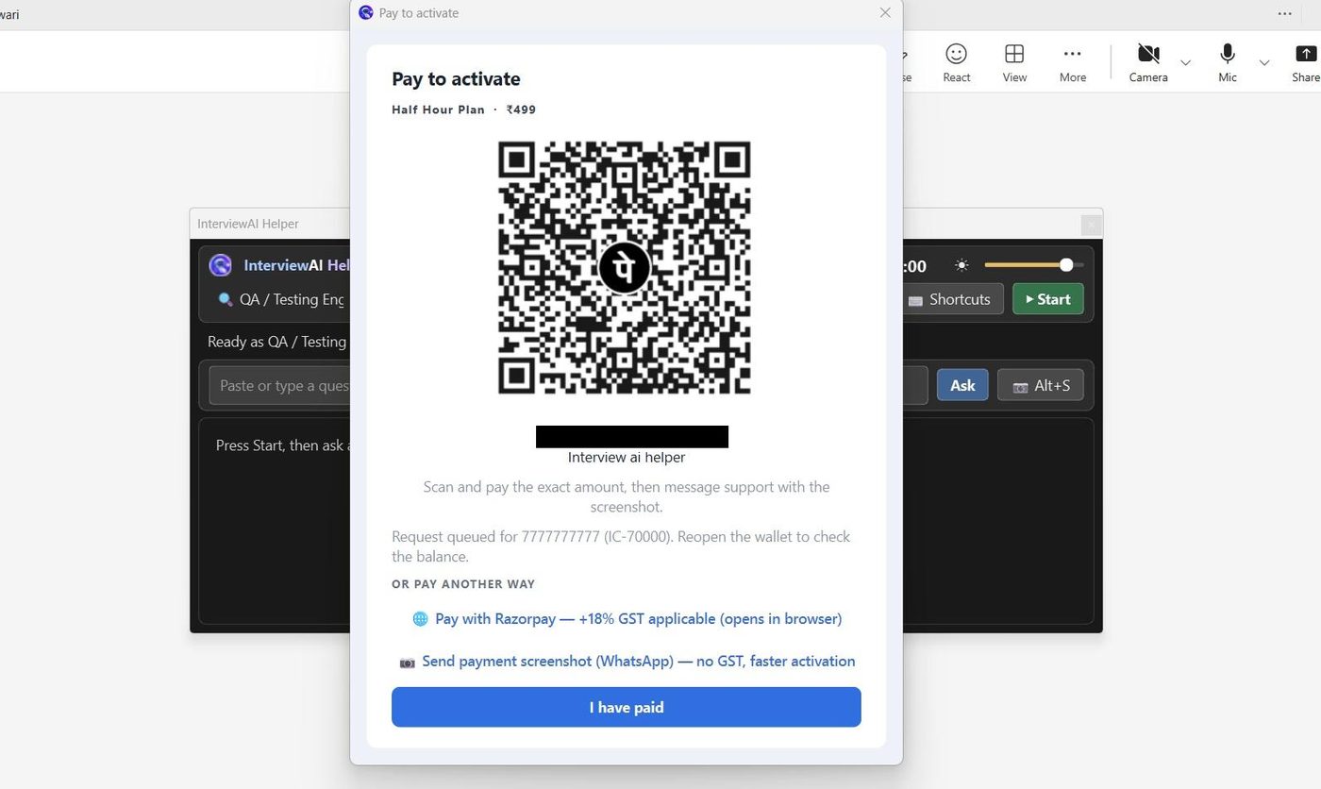Image resolution: width=1321 pixels, height=789 pixels.
Task: Click the Scan and pay the exact amount text
Action: pyautogui.click(x=627, y=496)
